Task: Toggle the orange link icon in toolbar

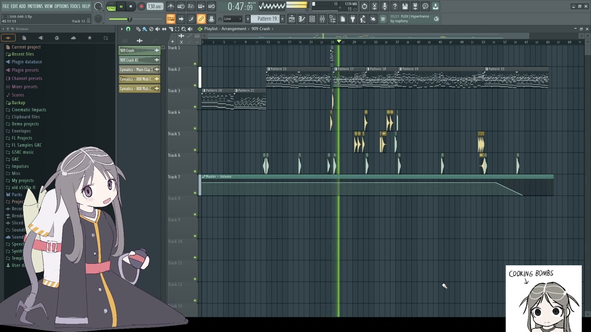Action: (201, 19)
